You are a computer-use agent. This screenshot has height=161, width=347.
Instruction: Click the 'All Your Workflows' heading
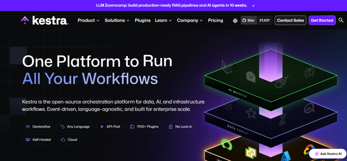click(90, 78)
